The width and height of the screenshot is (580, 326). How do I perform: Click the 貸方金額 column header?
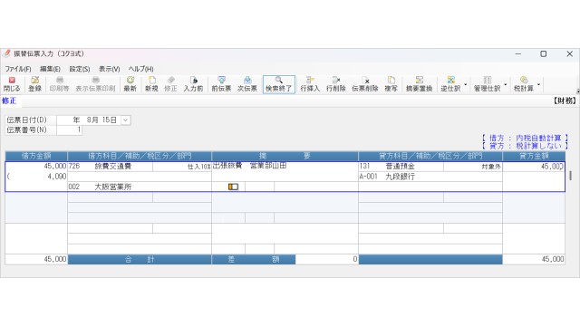(534, 156)
